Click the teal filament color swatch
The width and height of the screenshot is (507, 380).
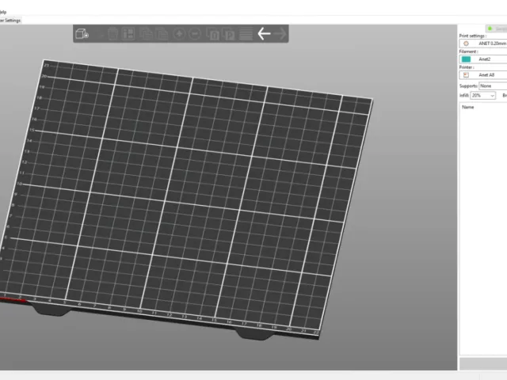pos(466,59)
